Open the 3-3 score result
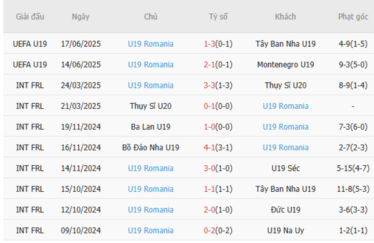 (210, 85)
